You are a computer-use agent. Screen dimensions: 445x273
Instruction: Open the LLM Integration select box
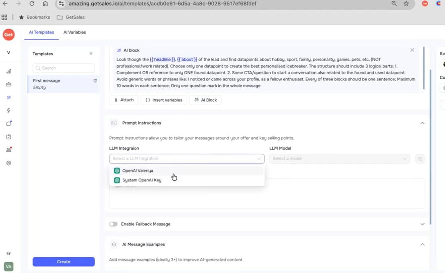point(187,159)
